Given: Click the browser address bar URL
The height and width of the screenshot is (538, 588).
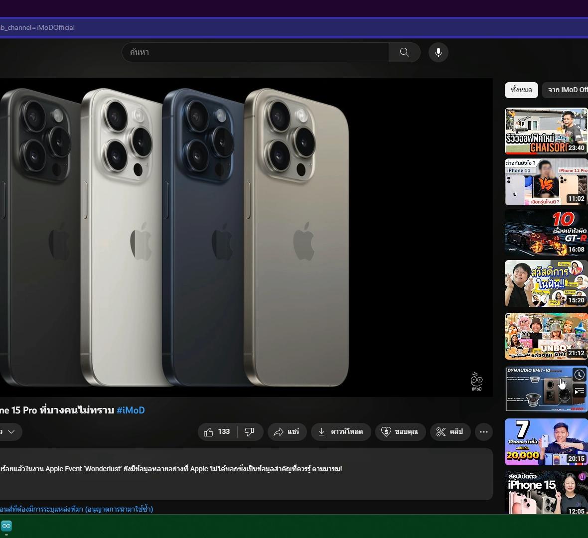Looking at the screenshot, I should [37, 27].
